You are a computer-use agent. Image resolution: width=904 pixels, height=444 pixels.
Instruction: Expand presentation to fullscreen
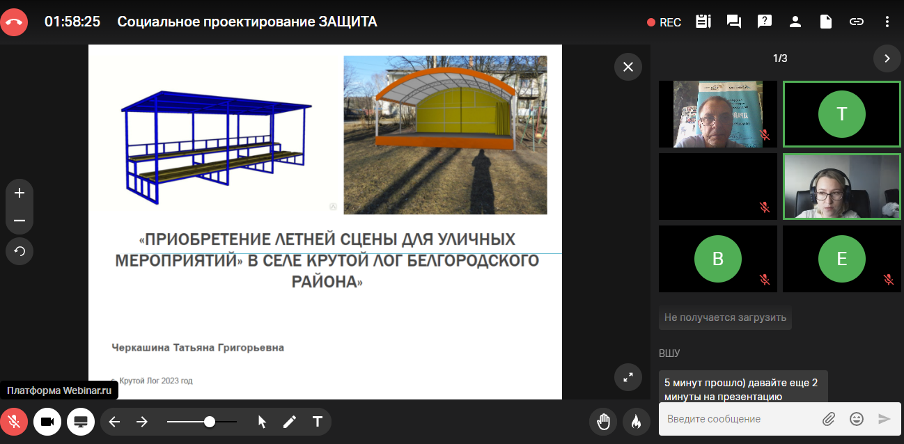coord(628,377)
